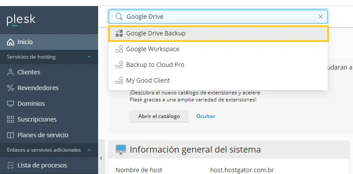
Task: Click the Información general del sistema heading
Action: tap(195, 150)
